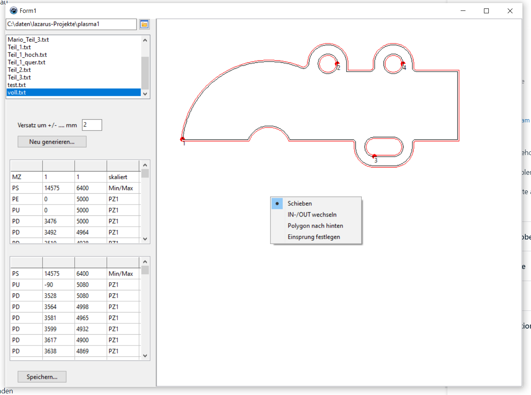This screenshot has height=395, width=531.
Task: Select Mario_Teil_3.txt in file list
Action: click(x=74, y=39)
